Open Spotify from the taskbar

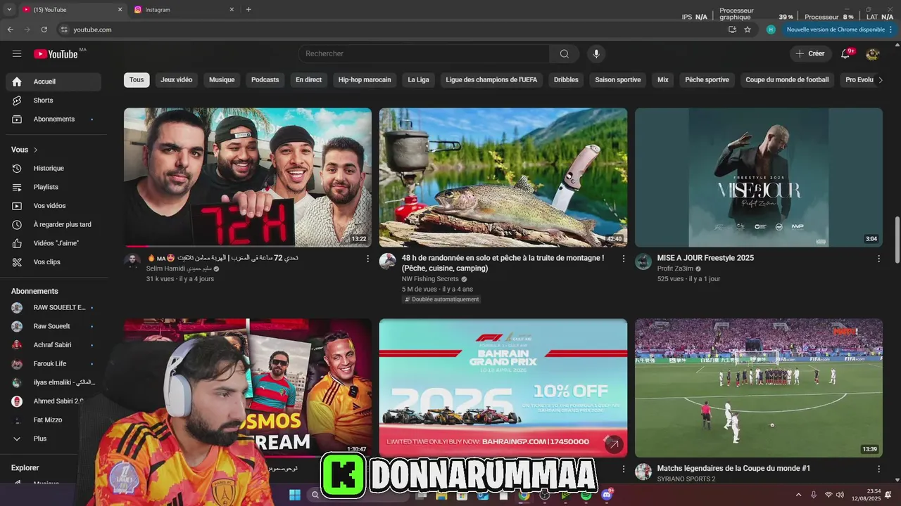click(586, 495)
